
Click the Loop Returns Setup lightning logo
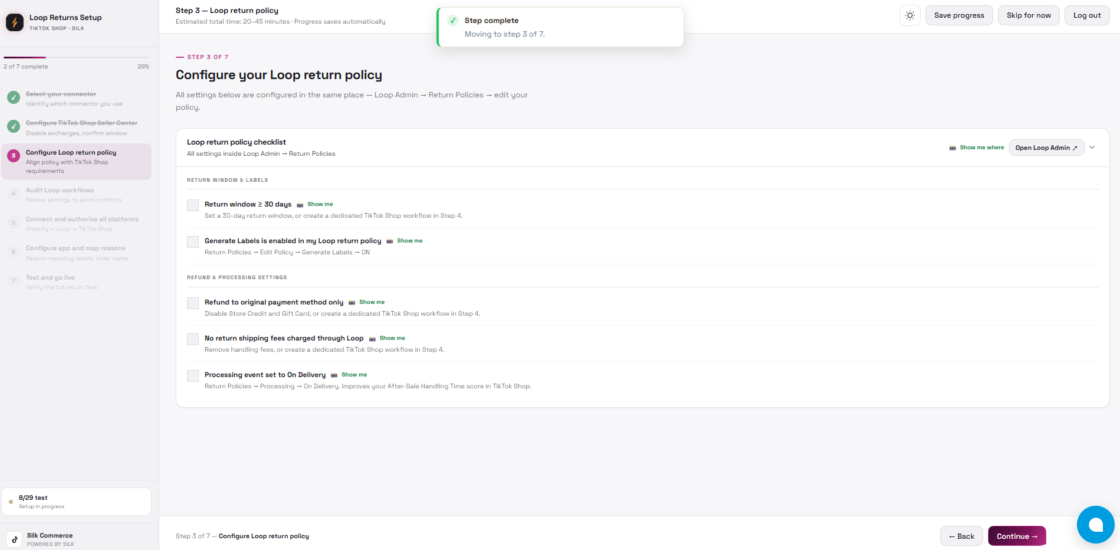[x=15, y=22]
